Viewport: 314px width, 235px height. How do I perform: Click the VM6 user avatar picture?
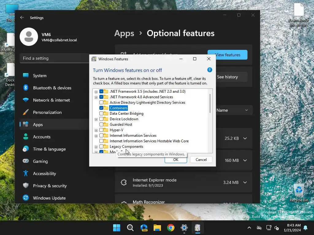pyautogui.click(x=29, y=37)
